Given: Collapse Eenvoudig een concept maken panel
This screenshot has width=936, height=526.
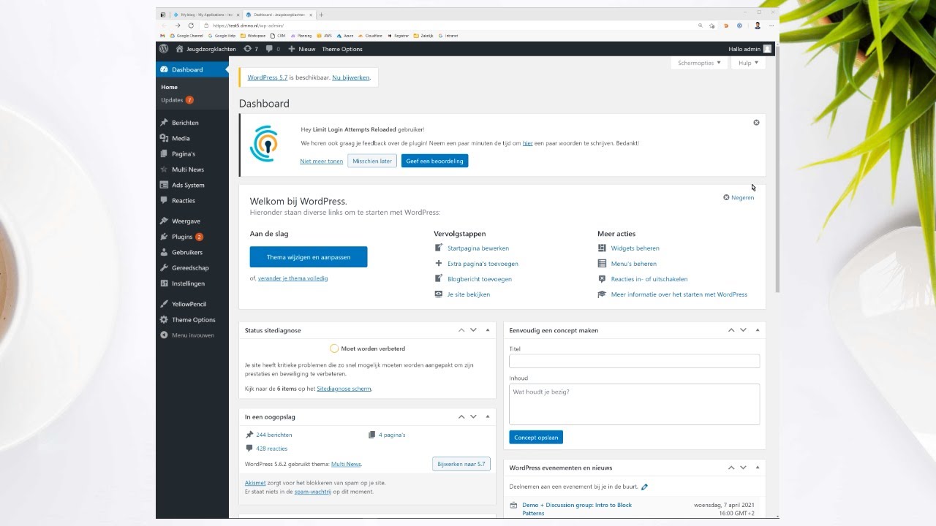Looking at the screenshot, I should click(758, 330).
